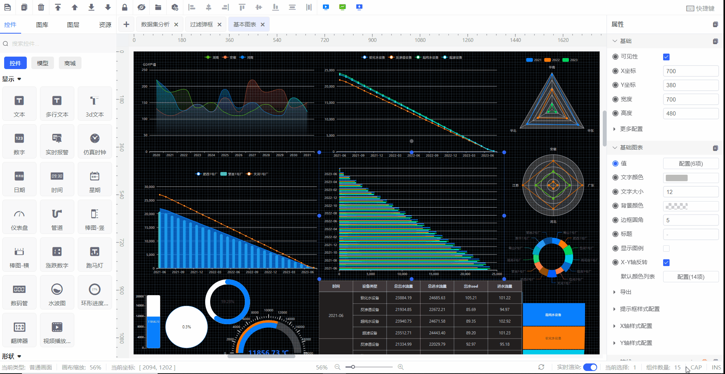Switch to the 图层 tab
725x374 pixels.
coord(73,25)
